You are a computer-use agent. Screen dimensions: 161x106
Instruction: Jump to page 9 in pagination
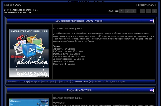pos(148,11)
